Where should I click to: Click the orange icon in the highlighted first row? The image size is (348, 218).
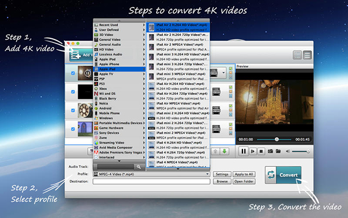231,73
